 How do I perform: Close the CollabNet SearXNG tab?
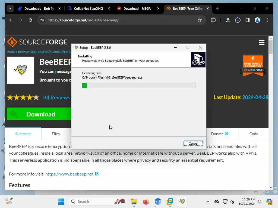pyautogui.click(x=109, y=8)
